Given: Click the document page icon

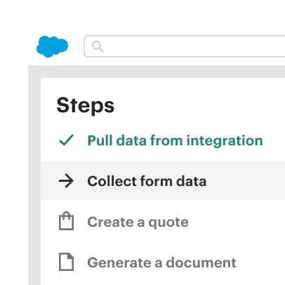Looking at the screenshot, I should click(66, 262).
